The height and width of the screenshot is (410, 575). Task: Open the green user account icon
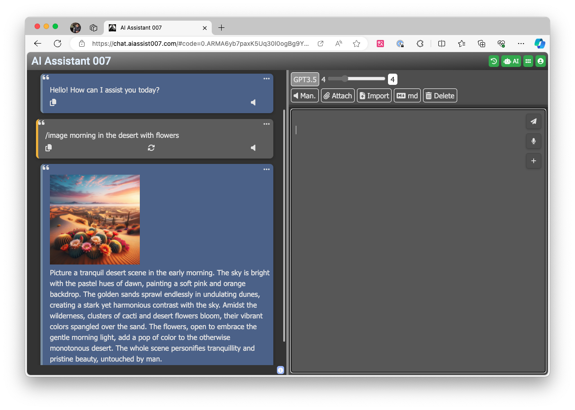click(540, 61)
